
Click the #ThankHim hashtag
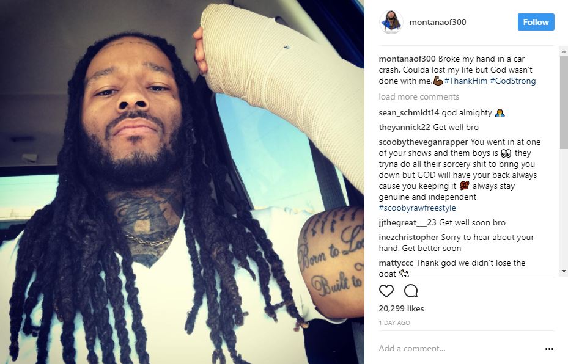pos(465,81)
